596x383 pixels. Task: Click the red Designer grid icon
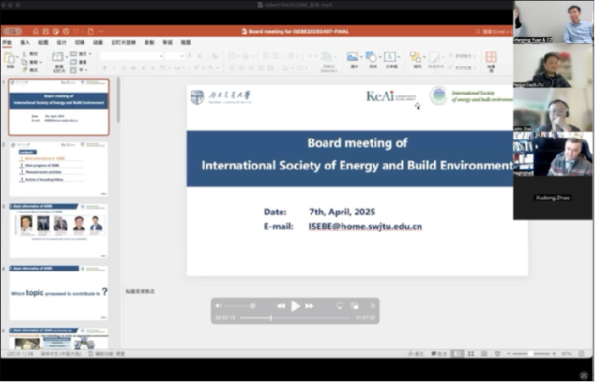pyautogui.click(x=491, y=57)
